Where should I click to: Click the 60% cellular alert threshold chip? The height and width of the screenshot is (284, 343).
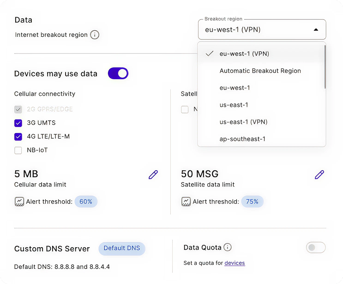(x=86, y=202)
